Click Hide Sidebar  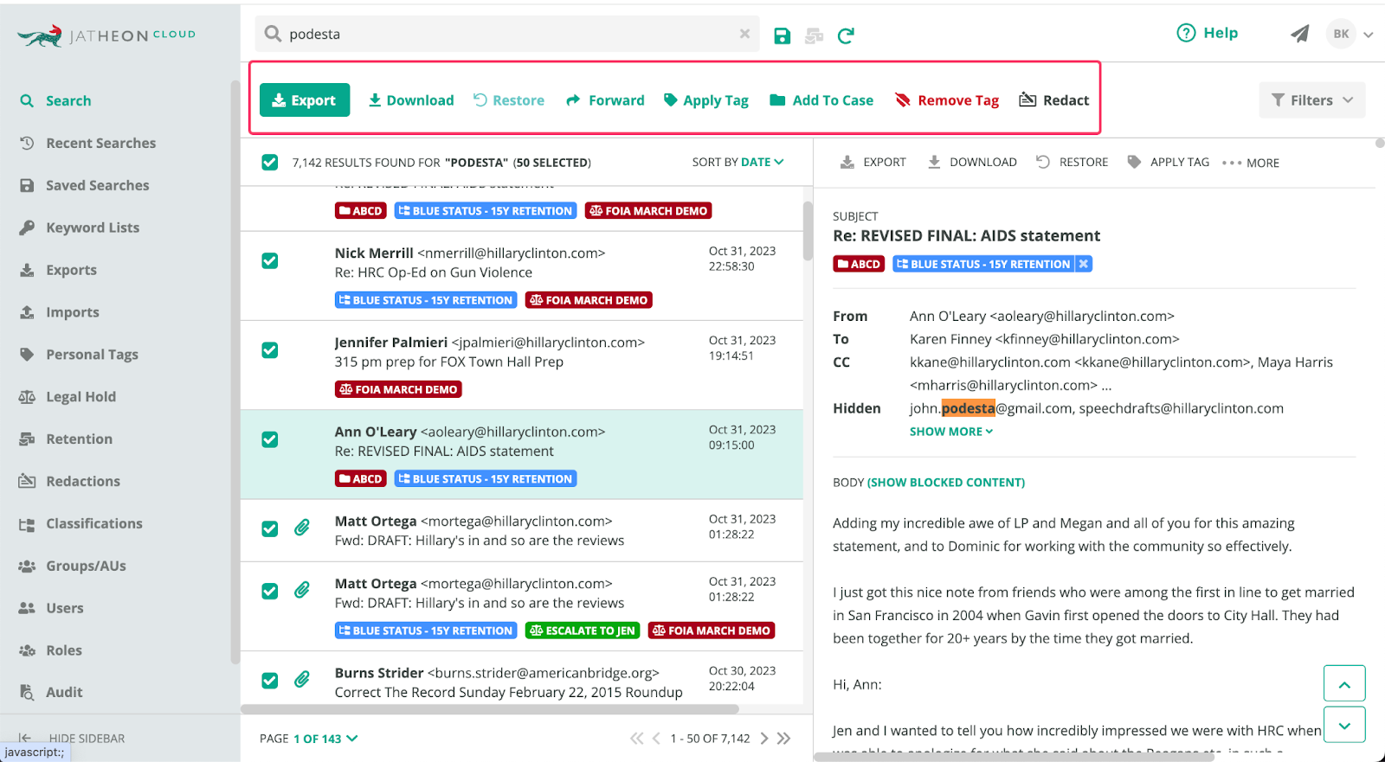click(73, 739)
